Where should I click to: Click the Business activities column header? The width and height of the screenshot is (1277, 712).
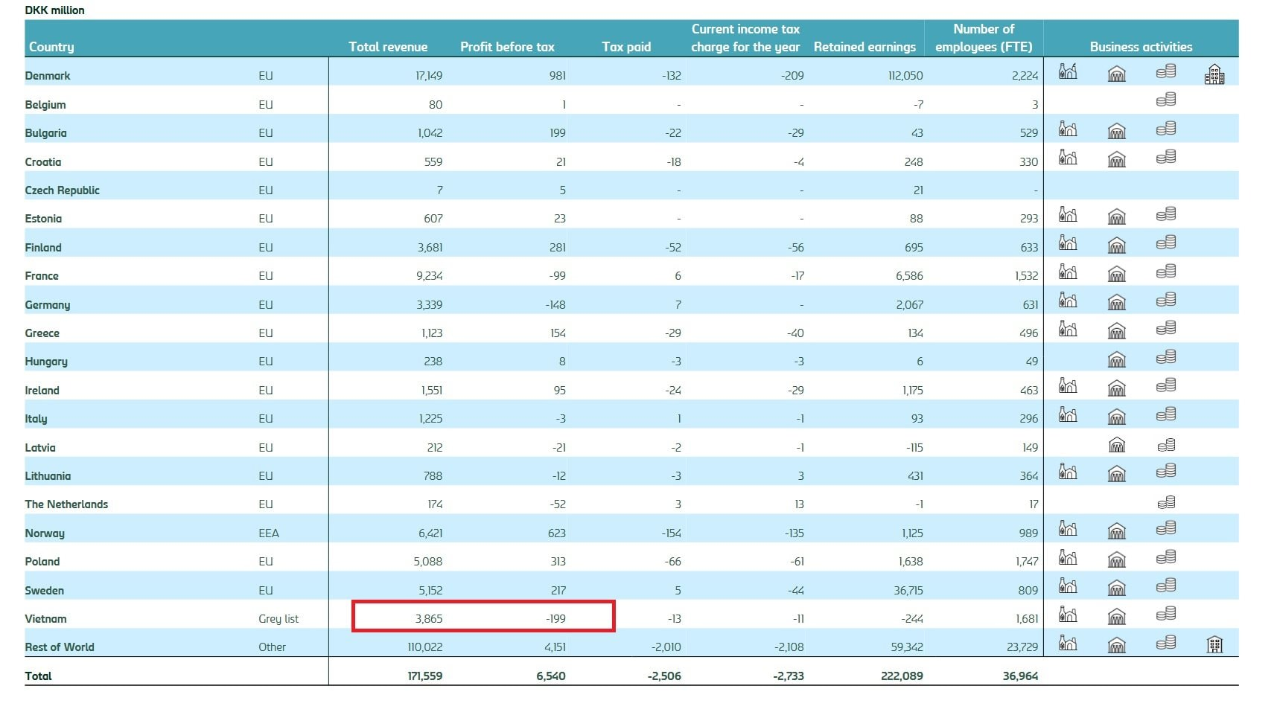pos(1141,47)
